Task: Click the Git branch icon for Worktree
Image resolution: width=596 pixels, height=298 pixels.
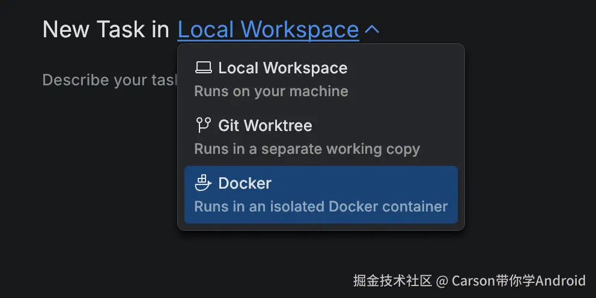Action: click(203, 125)
